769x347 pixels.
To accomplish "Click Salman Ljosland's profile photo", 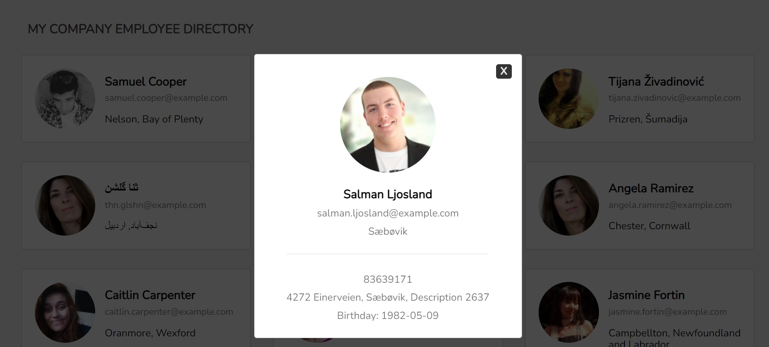I will tap(388, 125).
